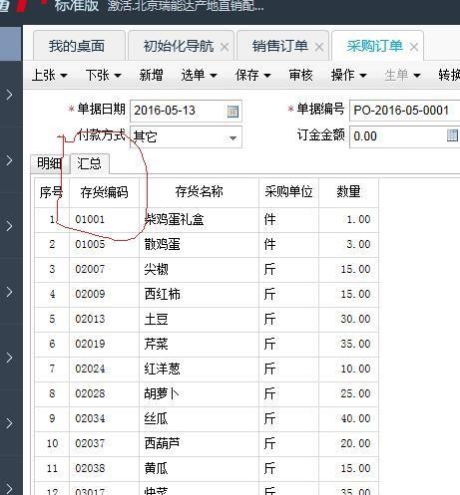
Task: Select cell 柴鸡蛋礼盒
Action: 199,220
